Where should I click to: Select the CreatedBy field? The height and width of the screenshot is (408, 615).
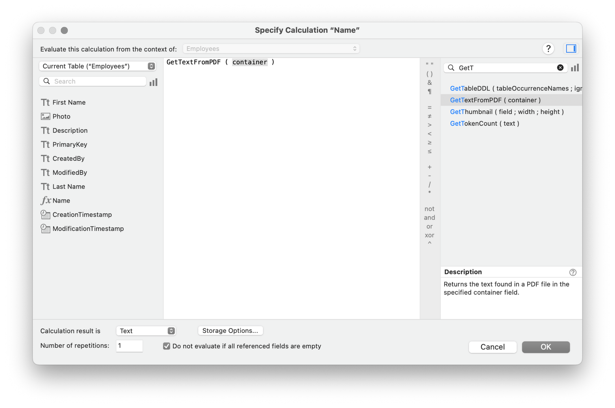click(x=62, y=159)
